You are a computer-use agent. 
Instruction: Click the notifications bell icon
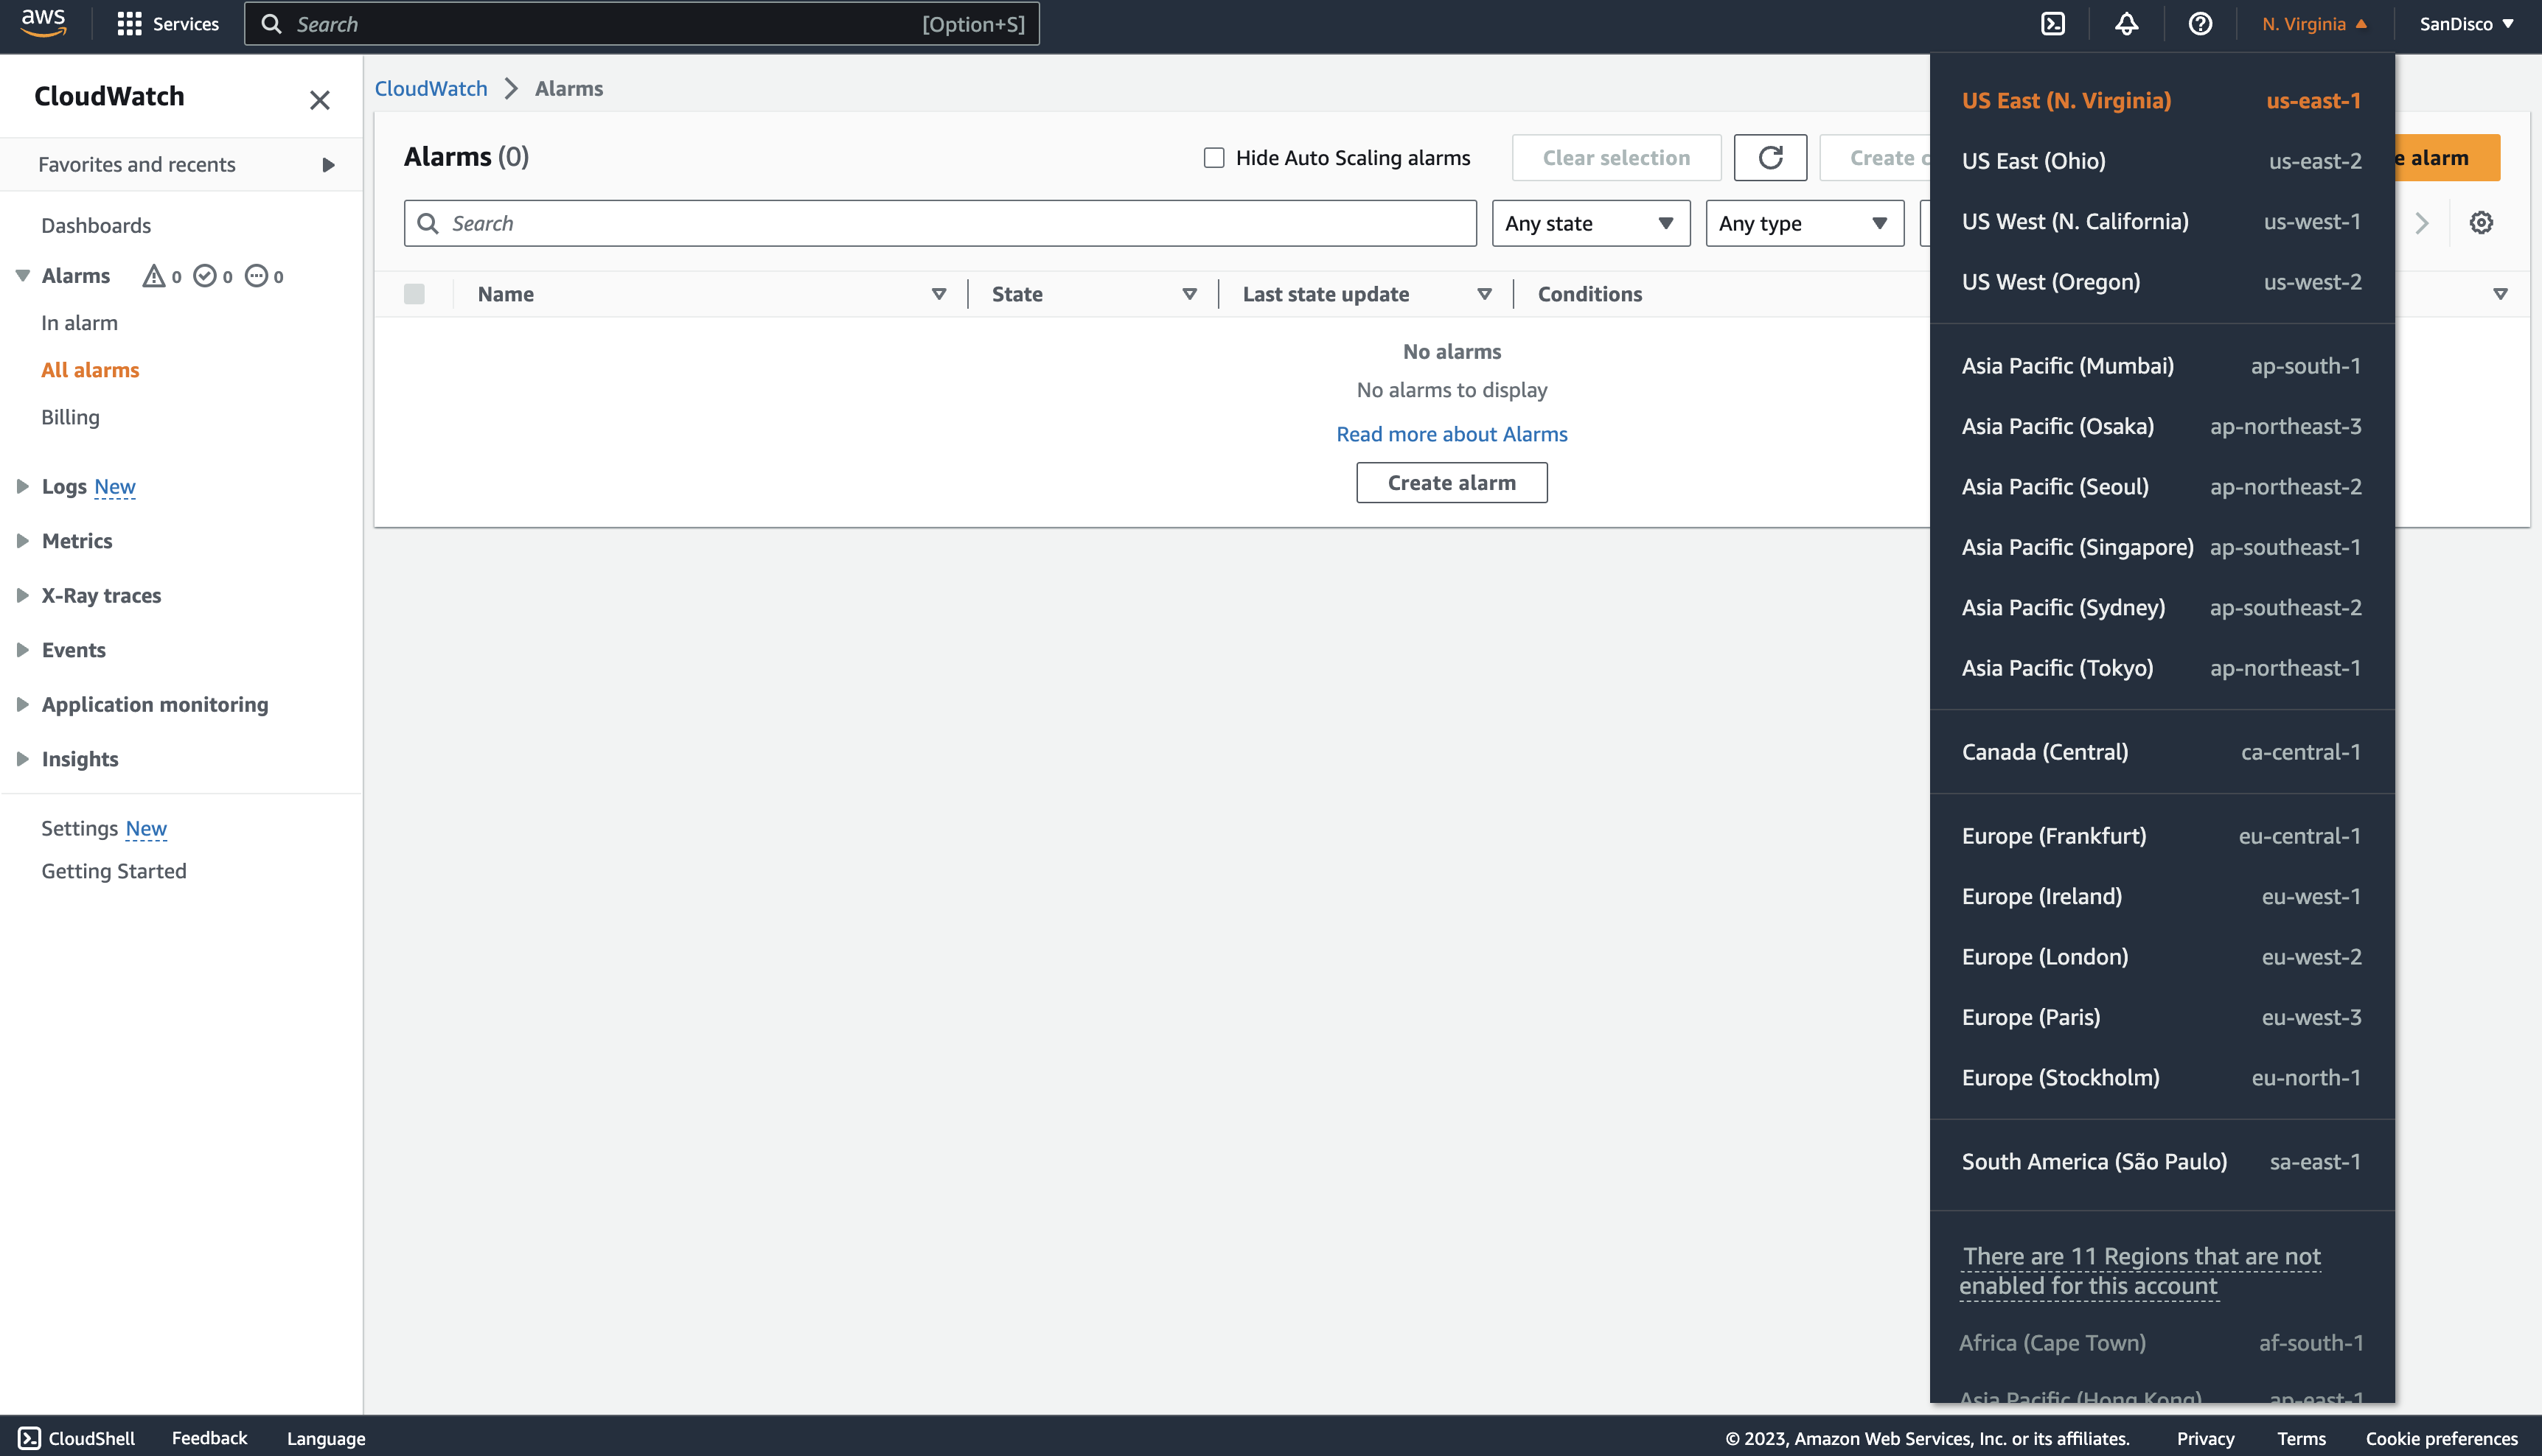(x=2126, y=24)
